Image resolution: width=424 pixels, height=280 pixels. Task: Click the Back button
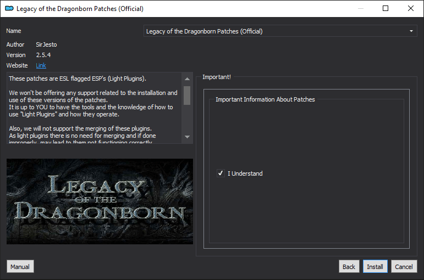coord(349,266)
